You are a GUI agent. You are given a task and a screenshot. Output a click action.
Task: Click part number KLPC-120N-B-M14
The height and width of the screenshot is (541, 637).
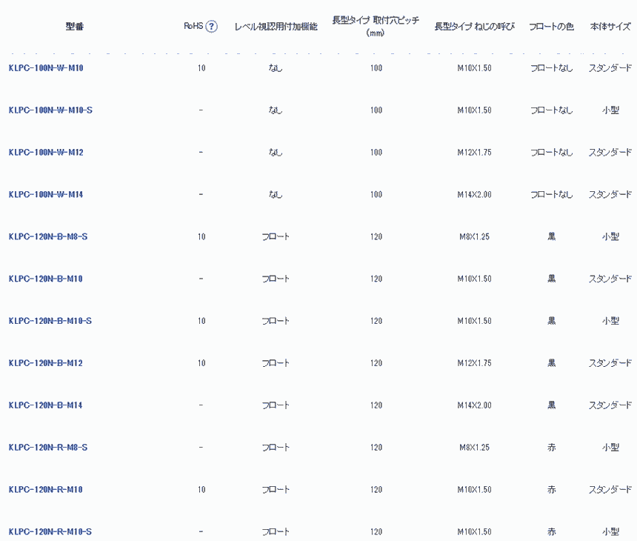pos(45,405)
